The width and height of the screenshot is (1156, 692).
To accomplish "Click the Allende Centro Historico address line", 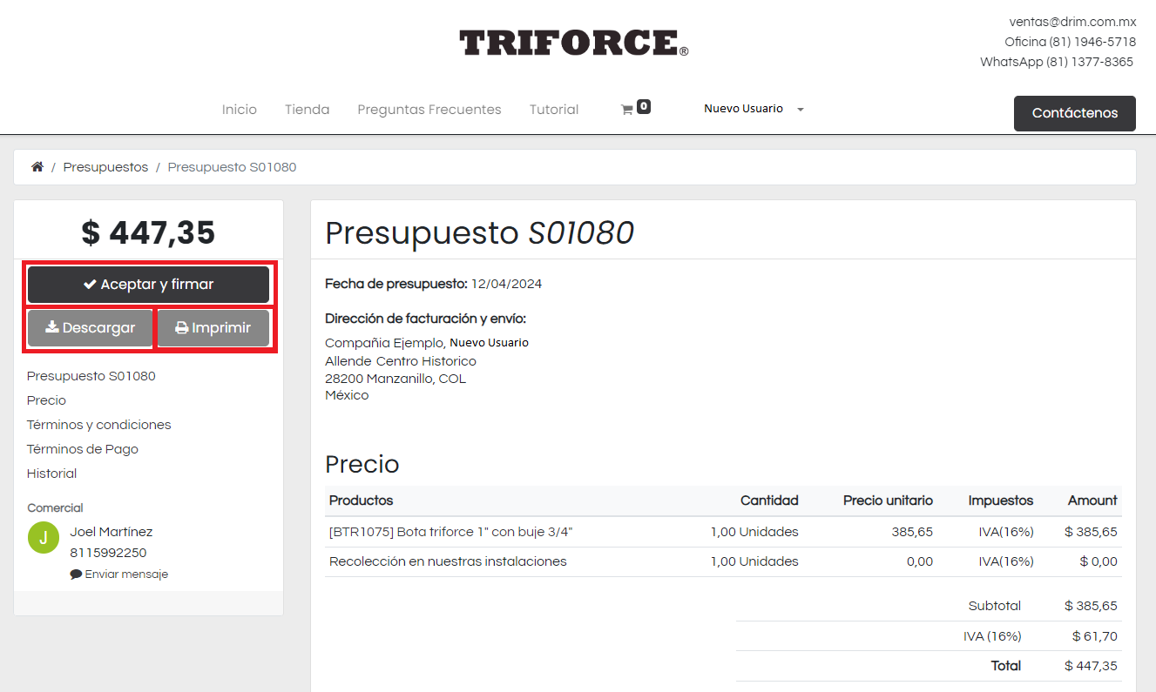I will 401,361.
